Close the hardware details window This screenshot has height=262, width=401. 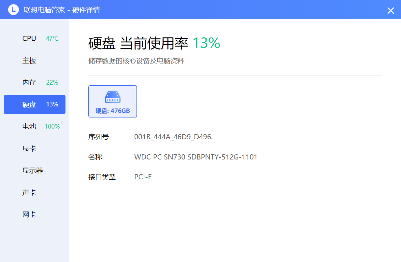391,10
